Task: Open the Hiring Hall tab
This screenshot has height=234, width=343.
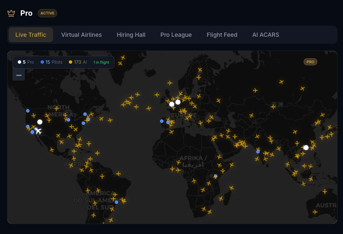Action: tap(131, 35)
